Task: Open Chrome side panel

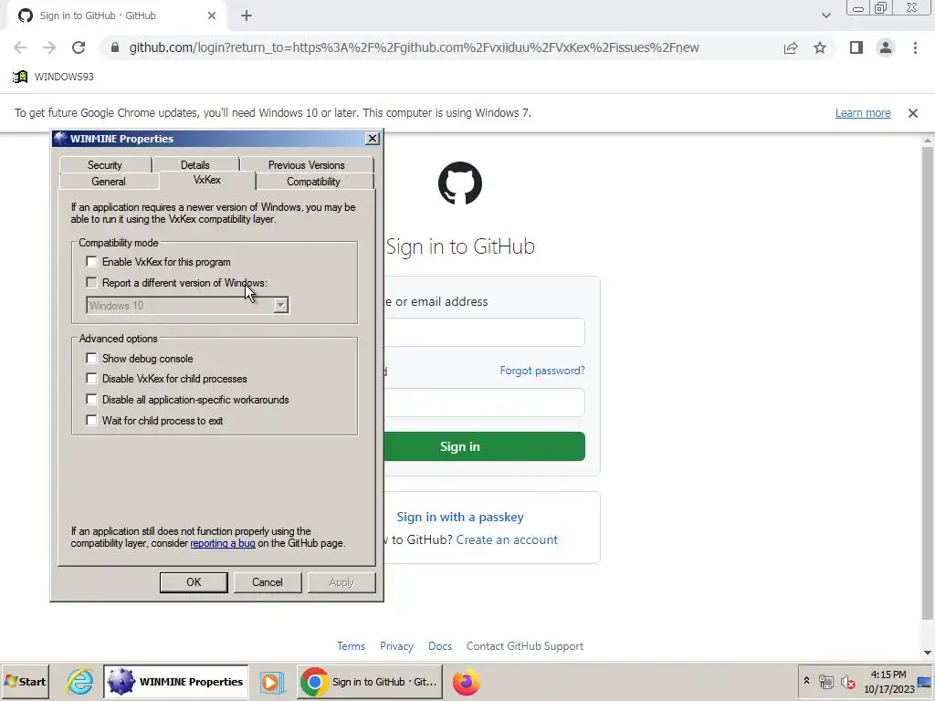Action: 856,47
